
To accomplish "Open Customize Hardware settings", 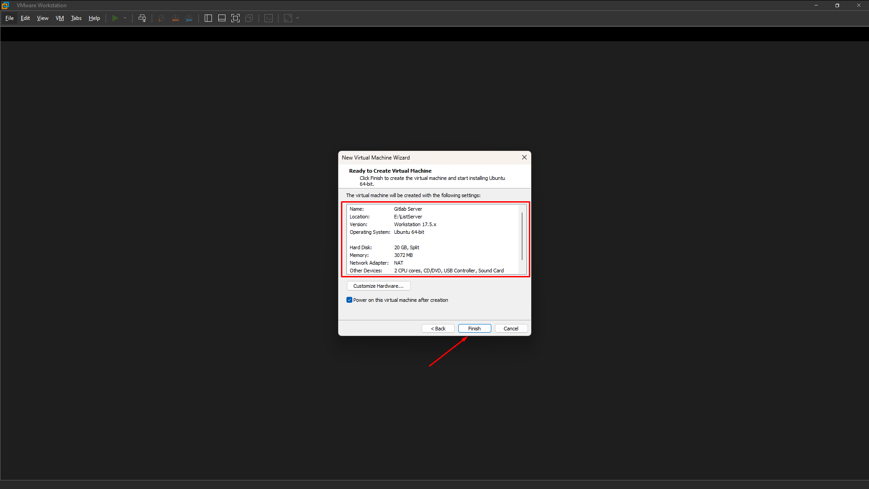I will 378,286.
